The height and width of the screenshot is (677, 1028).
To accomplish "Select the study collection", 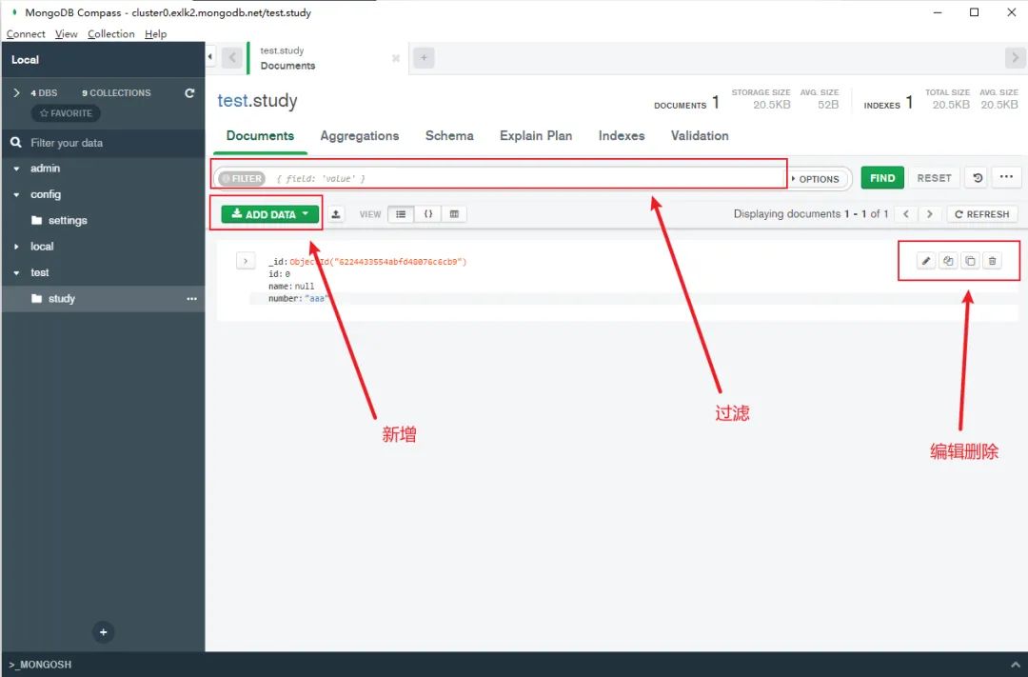I will tap(103, 298).
